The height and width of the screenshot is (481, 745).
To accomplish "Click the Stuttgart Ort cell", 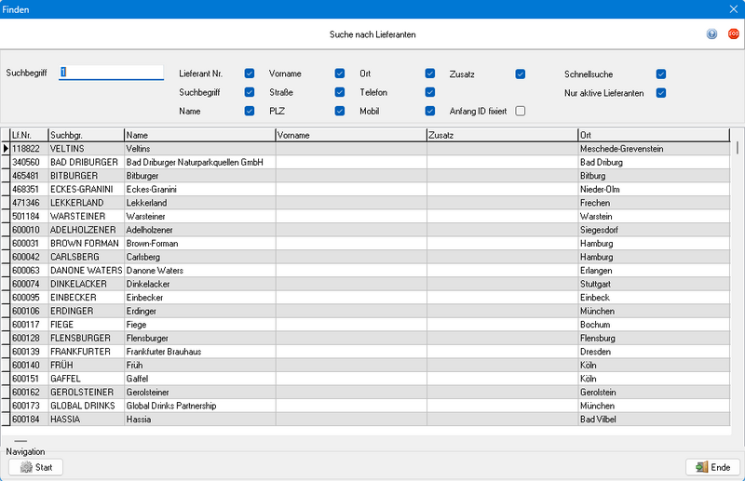I will pyautogui.click(x=654, y=284).
